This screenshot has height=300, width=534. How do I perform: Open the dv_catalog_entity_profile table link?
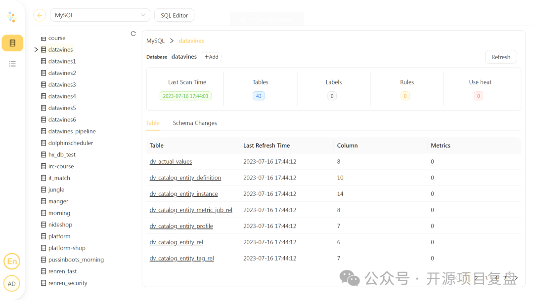[x=181, y=226]
